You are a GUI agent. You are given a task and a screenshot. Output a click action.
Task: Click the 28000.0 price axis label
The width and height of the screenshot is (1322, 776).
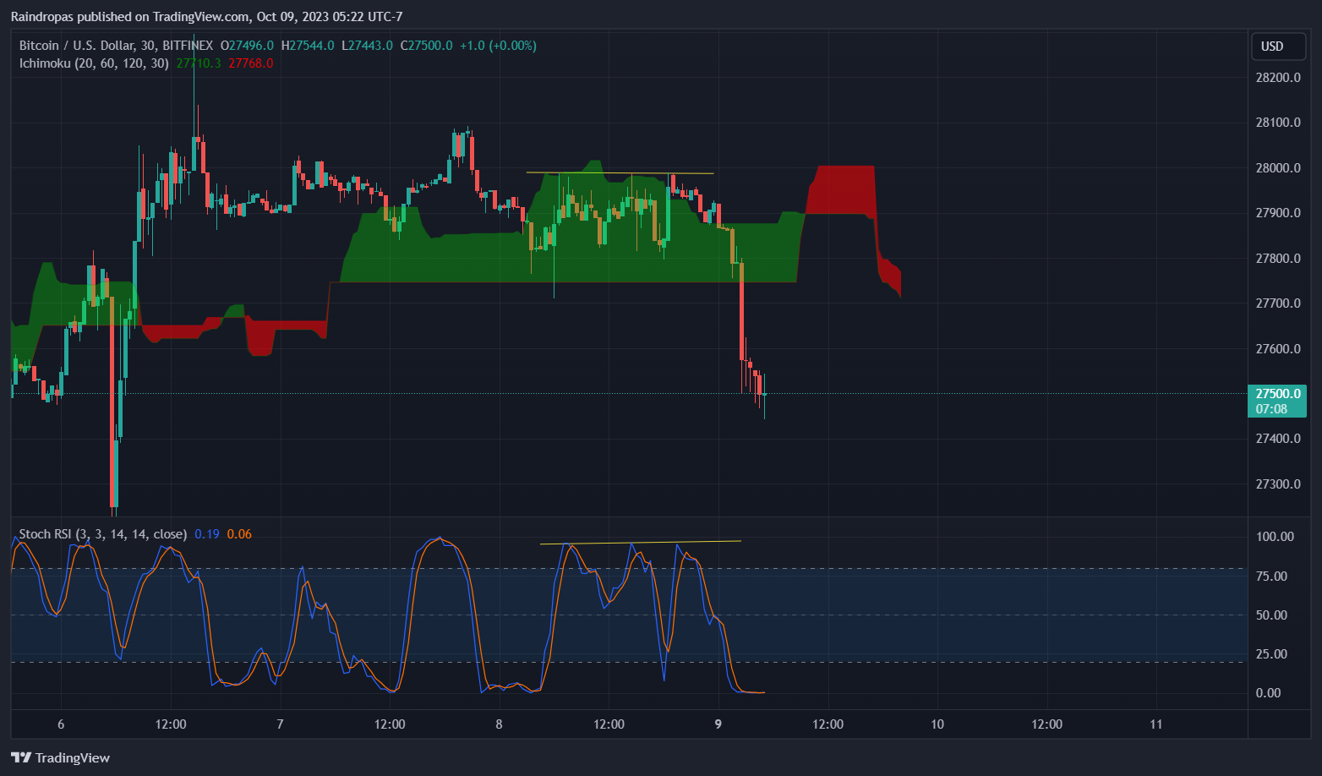pyautogui.click(x=1278, y=168)
